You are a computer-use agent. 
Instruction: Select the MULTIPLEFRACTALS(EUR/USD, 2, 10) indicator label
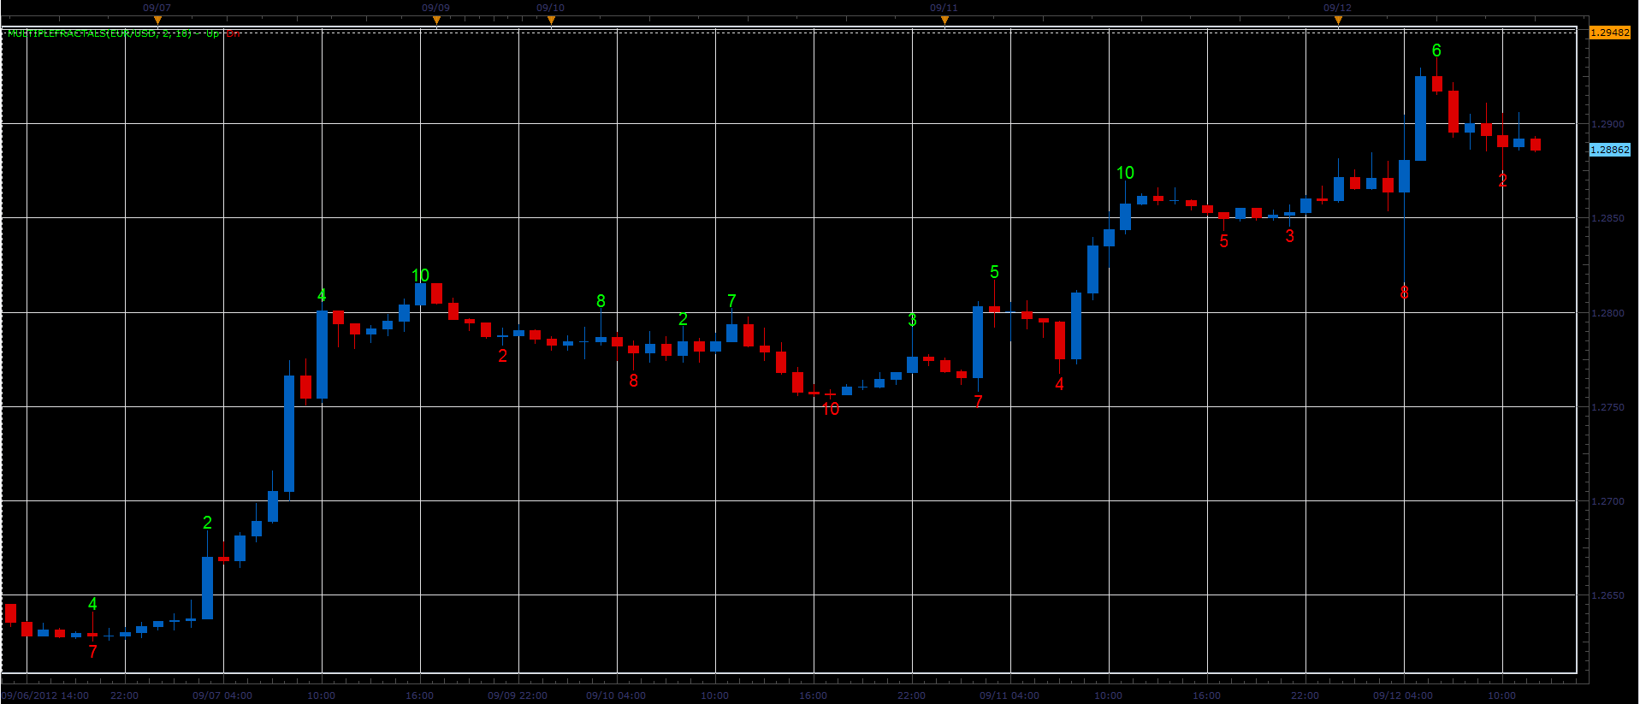pos(100,33)
